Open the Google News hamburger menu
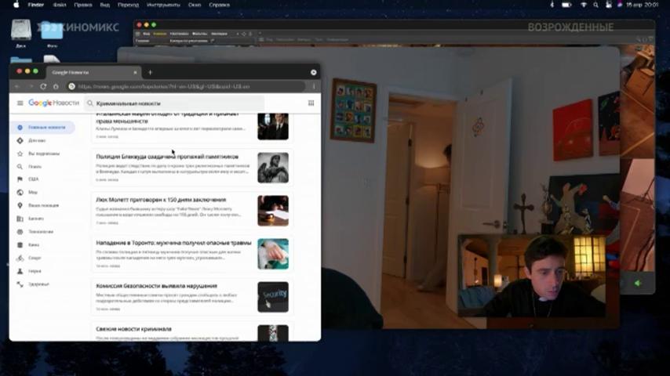The width and height of the screenshot is (670, 376). pyautogui.click(x=20, y=103)
